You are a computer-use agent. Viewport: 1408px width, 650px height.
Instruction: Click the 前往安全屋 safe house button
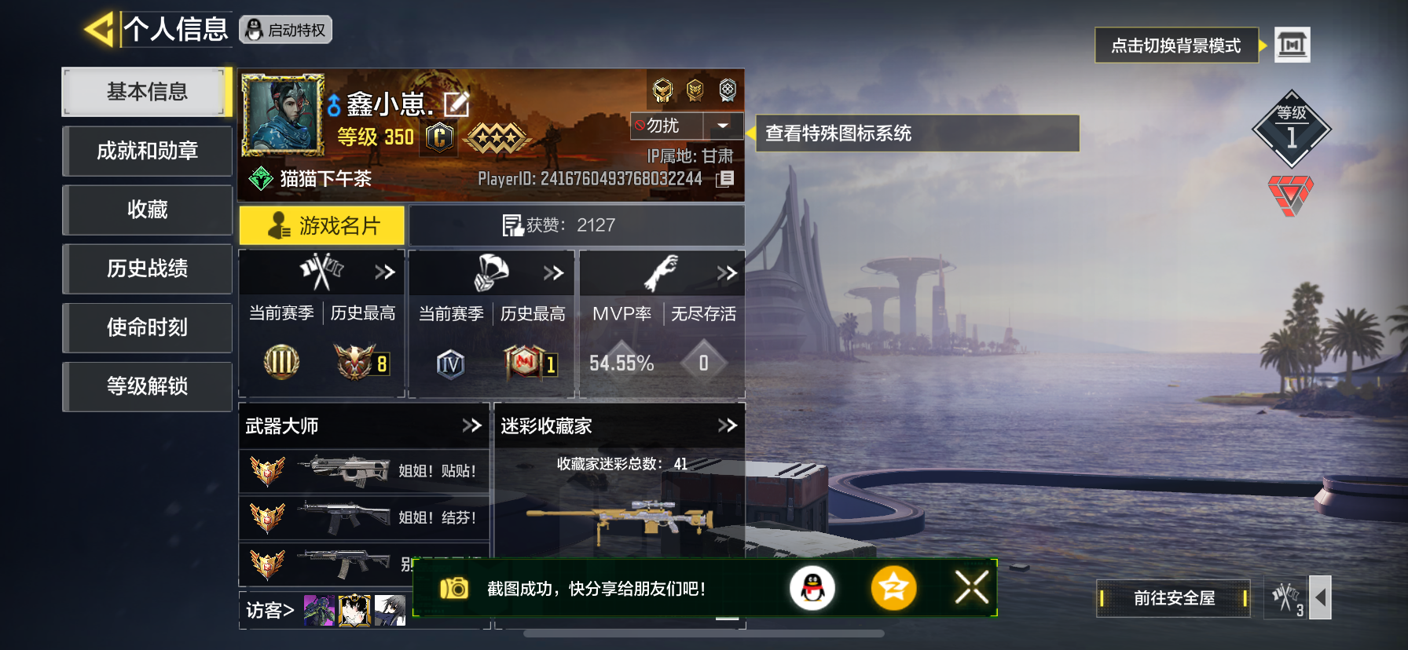click(1174, 598)
